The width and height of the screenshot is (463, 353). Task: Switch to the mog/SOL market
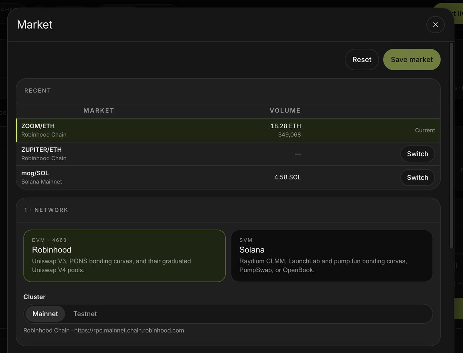coord(417,177)
